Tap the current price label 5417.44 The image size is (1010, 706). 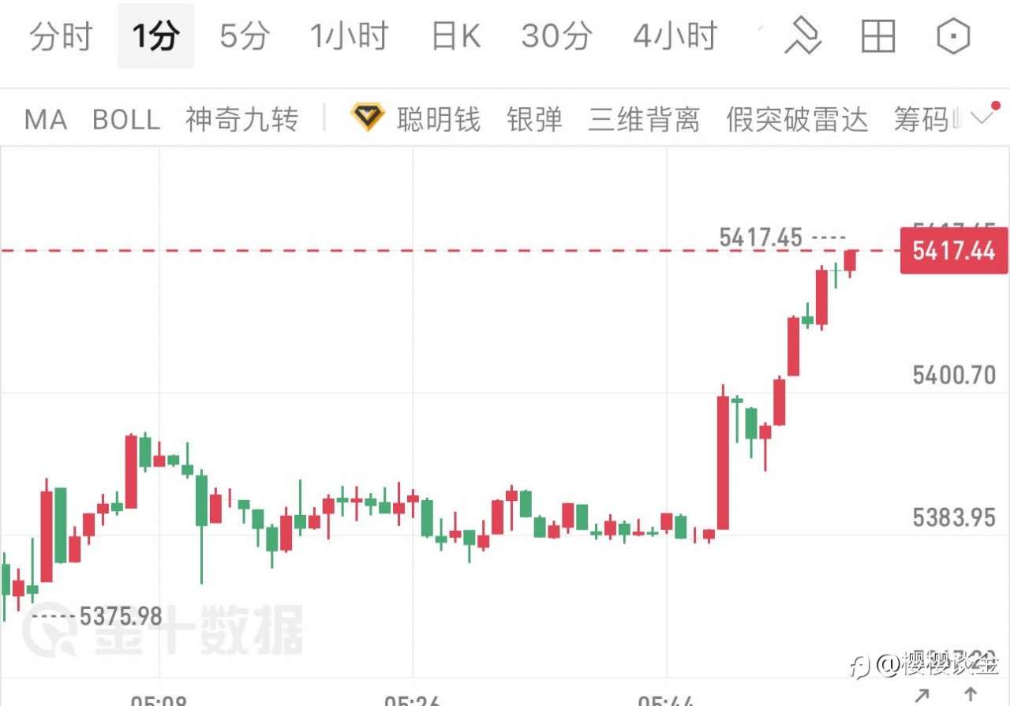tap(954, 251)
